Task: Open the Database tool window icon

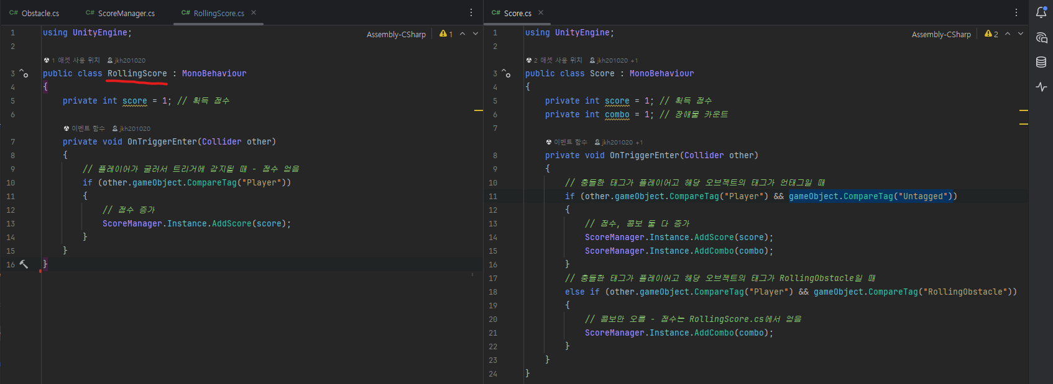Action: tap(1041, 62)
